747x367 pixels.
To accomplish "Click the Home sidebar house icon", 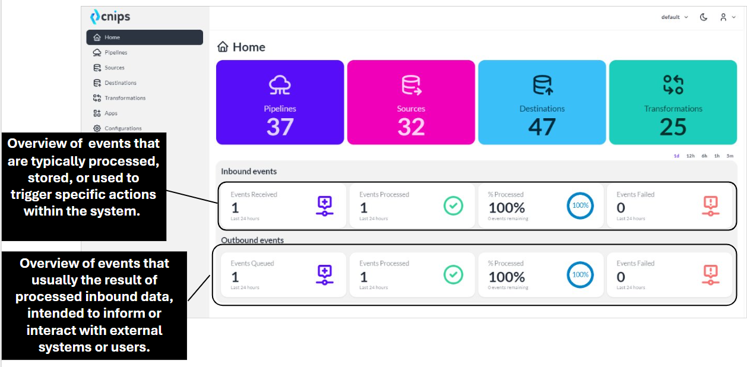I will (97, 37).
